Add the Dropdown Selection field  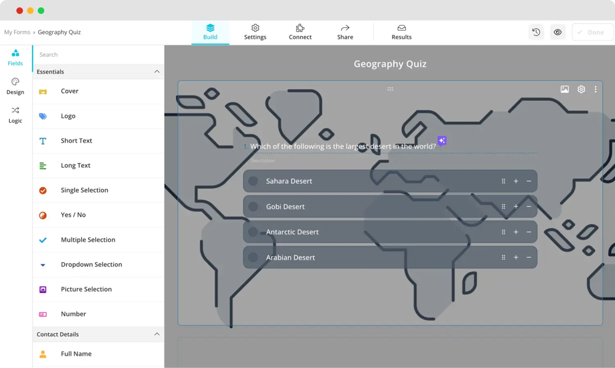[x=91, y=265]
